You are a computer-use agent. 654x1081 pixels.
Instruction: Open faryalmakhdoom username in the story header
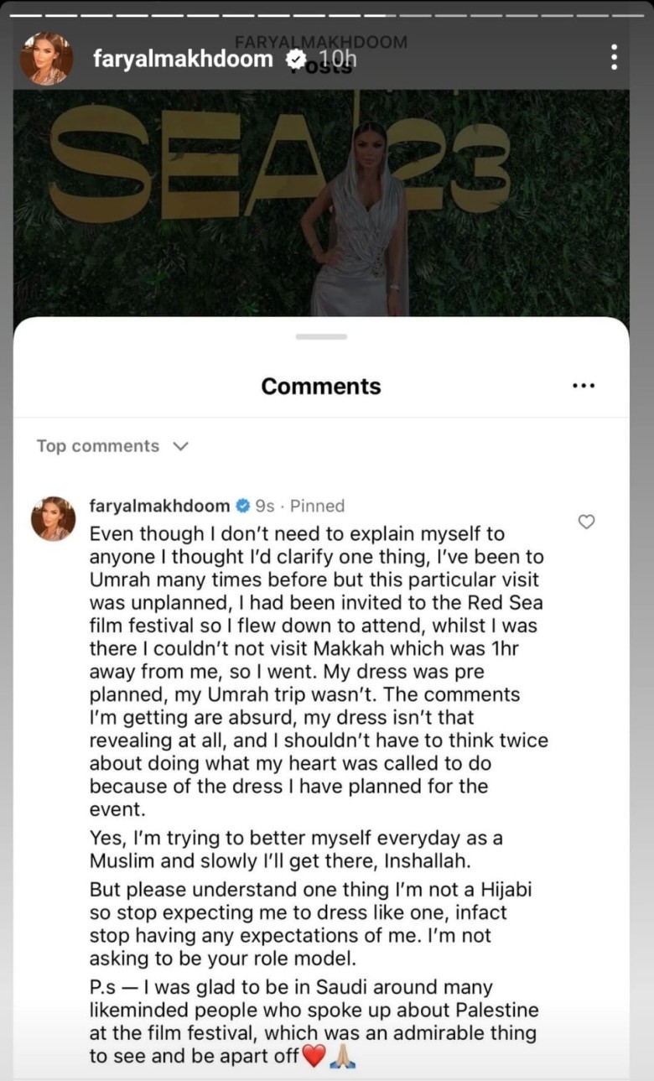183,59
